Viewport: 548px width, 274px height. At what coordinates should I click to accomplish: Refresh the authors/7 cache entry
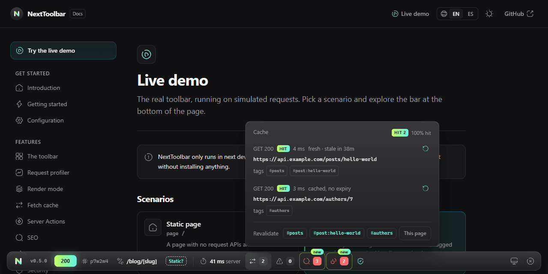click(x=425, y=188)
